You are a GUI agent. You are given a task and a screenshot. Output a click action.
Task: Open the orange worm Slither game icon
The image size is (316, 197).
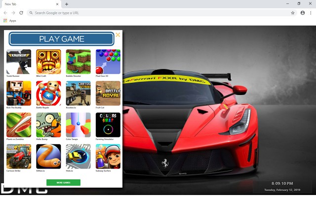point(48,157)
